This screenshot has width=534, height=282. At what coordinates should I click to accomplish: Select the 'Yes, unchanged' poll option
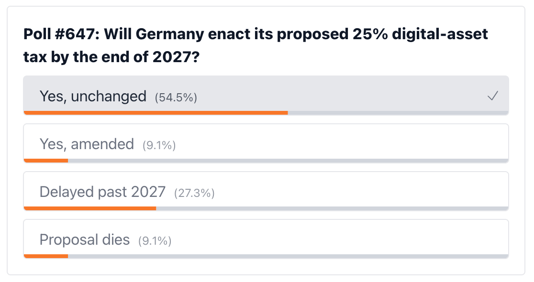coord(266,96)
